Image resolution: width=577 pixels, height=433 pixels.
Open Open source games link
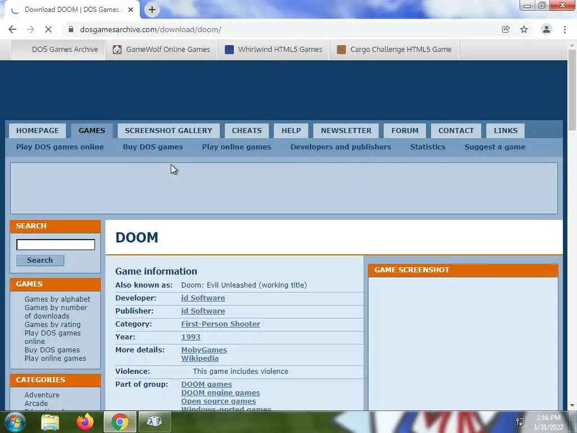coord(219,401)
